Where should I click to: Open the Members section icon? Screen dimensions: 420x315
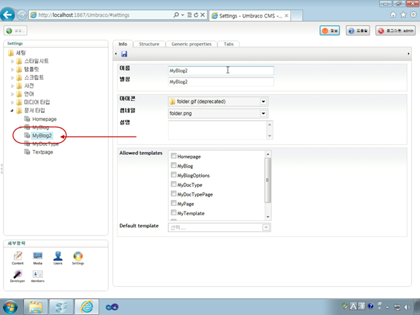coord(38,276)
